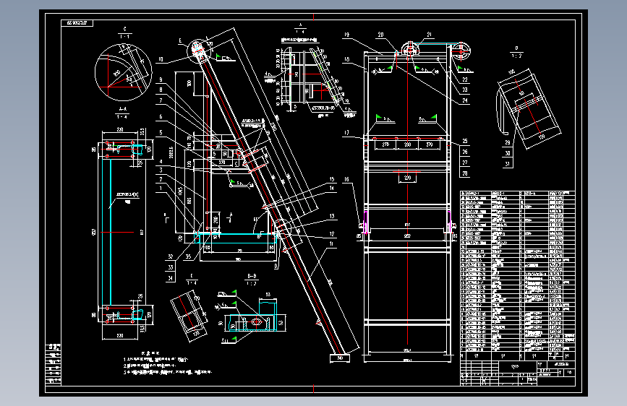
Task: Pick the 275 dimension in front view
Action: point(385,144)
